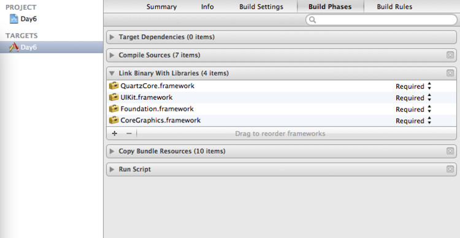The height and width of the screenshot is (238, 460).
Task: Delete the Run Script build phase
Action: click(x=450, y=169)
